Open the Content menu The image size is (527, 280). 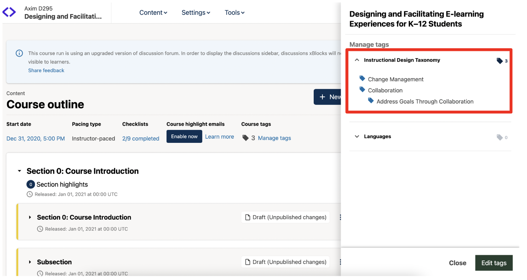(153, 13)
